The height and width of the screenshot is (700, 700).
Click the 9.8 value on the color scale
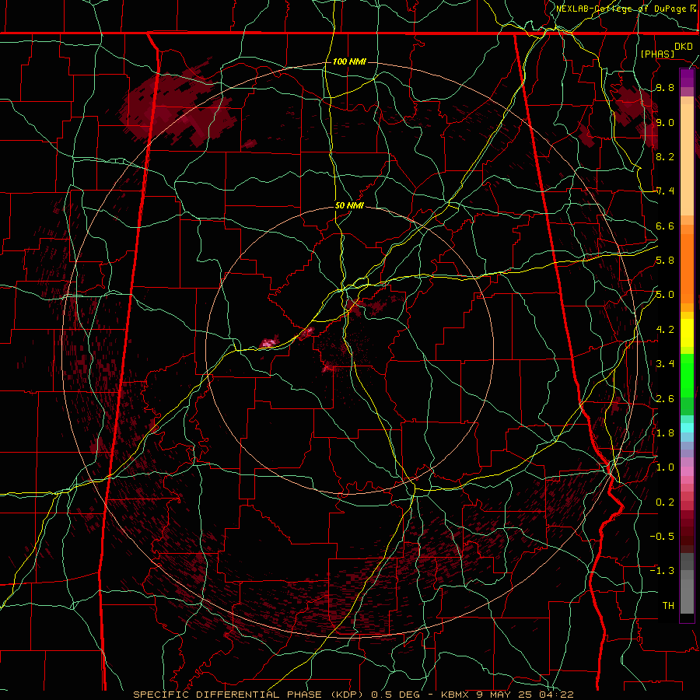click(665, 88)
